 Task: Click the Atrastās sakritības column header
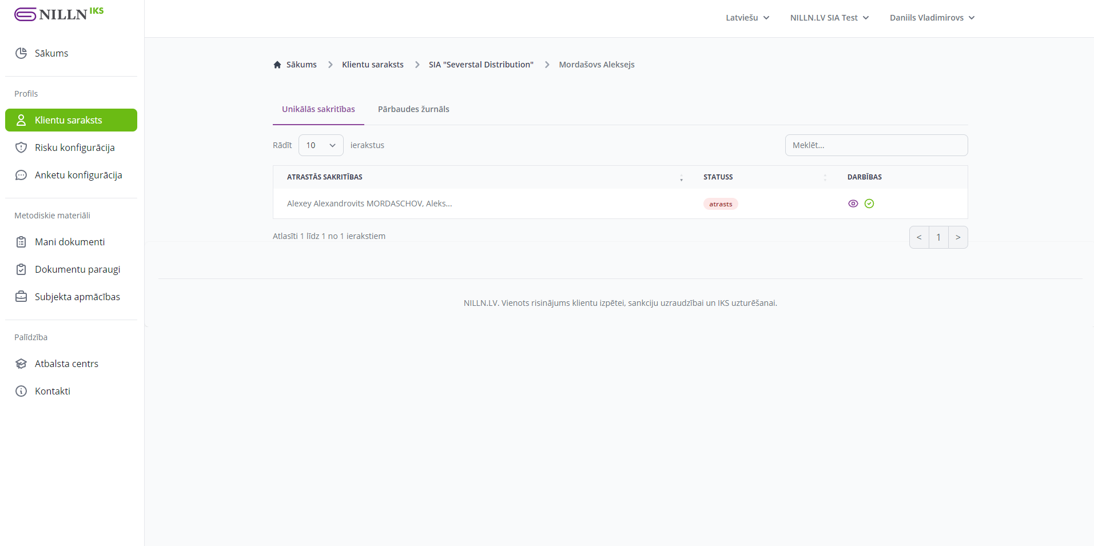pyautogui.click(x=325, y=177)
